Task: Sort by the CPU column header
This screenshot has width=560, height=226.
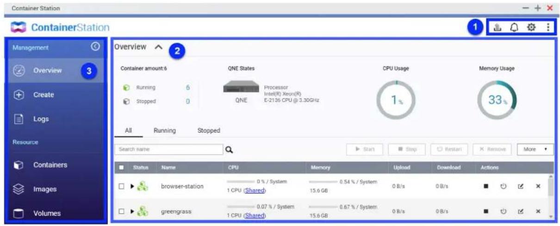Action: tap(233, 167)
